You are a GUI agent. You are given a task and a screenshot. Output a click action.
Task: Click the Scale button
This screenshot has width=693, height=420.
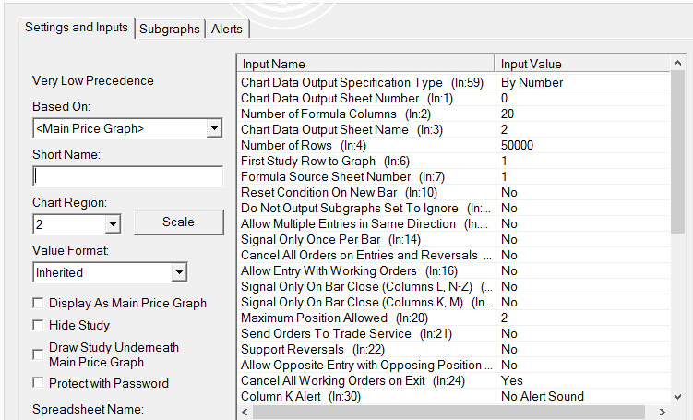[178, 222]
